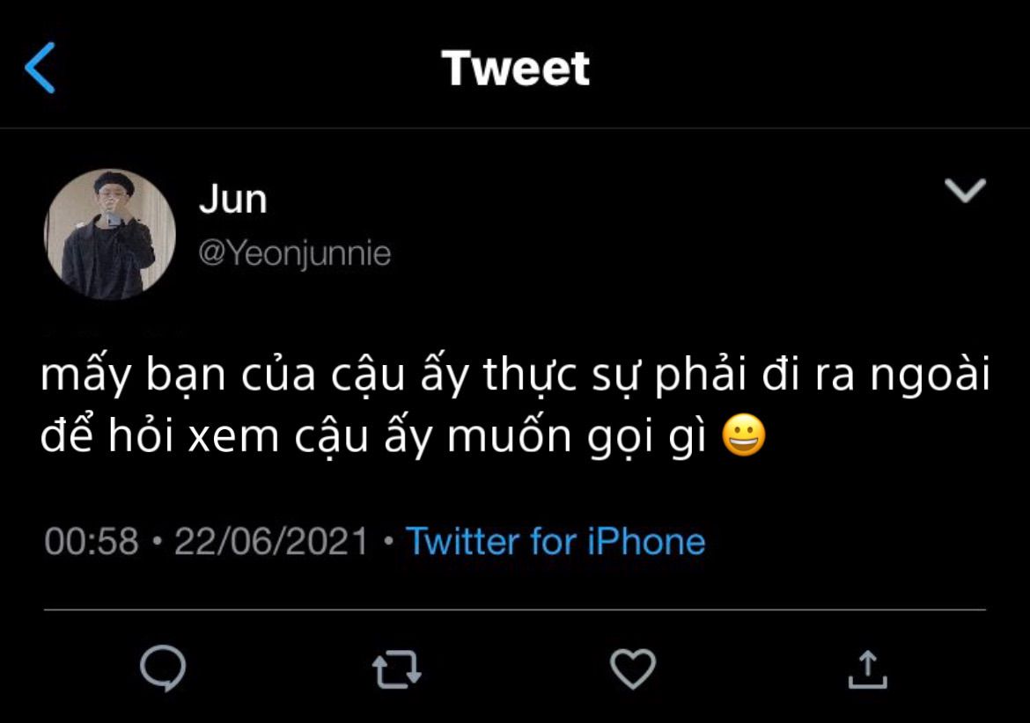The height and width of the screenshot is (723, 1030).
Task: Click the word "iPhone" in source label
Action: click(x=646, y=542)
